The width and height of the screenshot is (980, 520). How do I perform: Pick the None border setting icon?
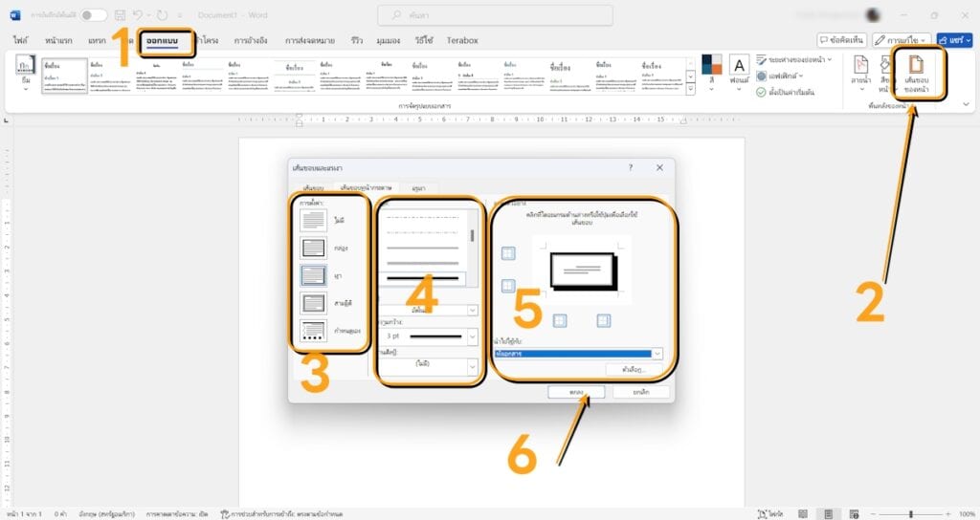313,219
